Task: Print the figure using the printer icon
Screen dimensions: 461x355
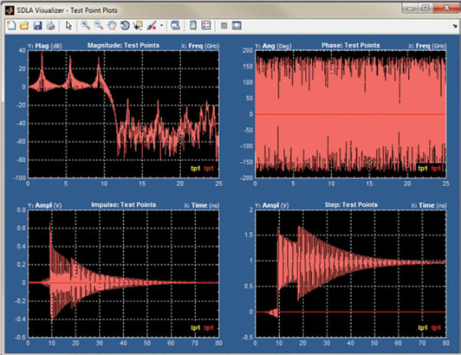Action: [50, 26]
